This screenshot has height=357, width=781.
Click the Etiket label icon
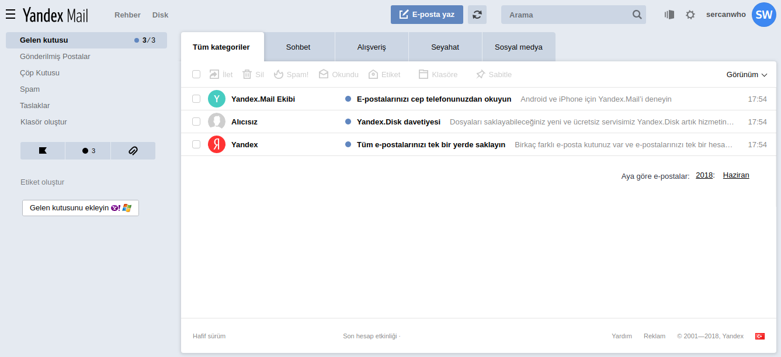click(373, 74)
